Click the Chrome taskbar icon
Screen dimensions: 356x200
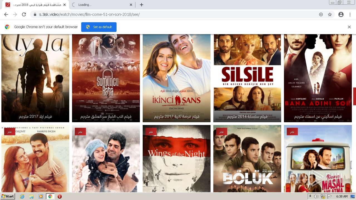pos(50,196)
